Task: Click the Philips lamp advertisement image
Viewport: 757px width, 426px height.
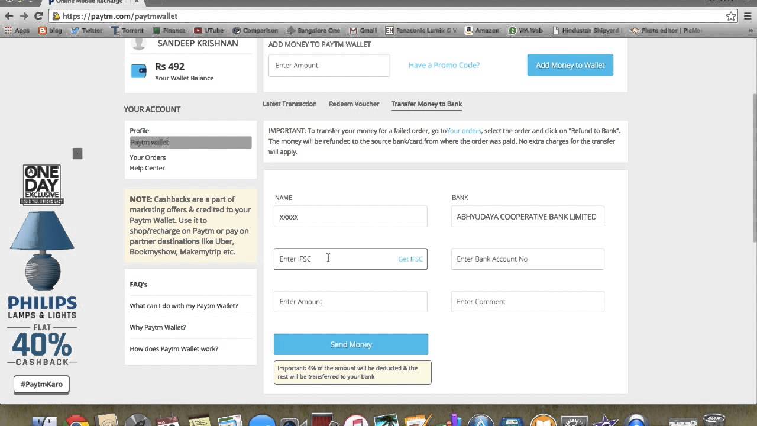Action: tap(42, 251)
